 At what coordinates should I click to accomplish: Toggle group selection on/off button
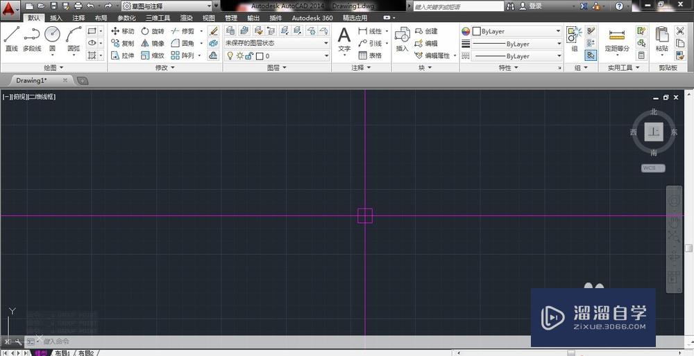coord(591,55)
